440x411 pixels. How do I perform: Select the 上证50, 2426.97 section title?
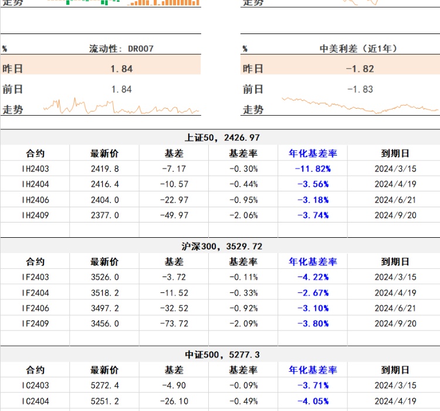222,137
